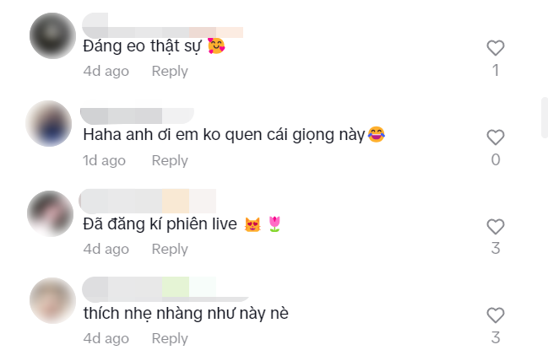Click the "thích nhẹ nhàng như này nè" text
This screenshot has height=350, width=548.
(x=186, y=314)
